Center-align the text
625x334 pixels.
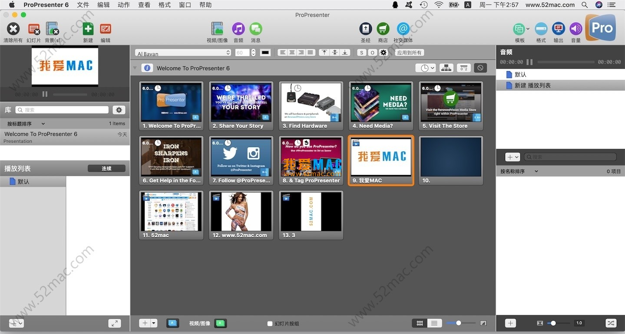pos(292,52)
